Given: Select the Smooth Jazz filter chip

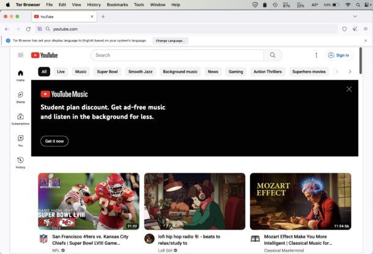Looking at the screenshot, I should point(140,72).
